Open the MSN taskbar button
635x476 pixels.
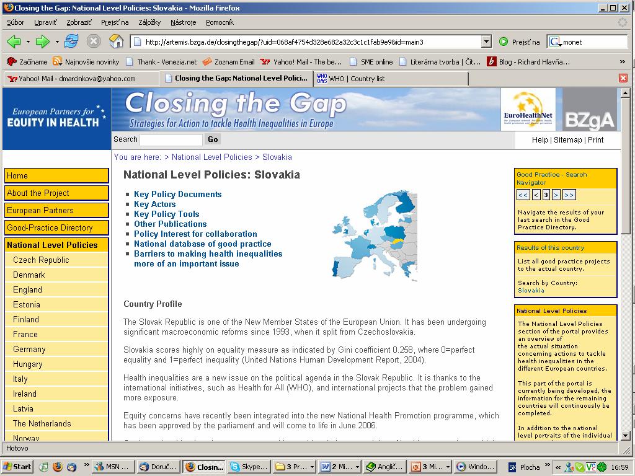tap(112, 467)
